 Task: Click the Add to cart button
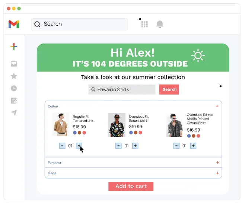coord(131,186)
